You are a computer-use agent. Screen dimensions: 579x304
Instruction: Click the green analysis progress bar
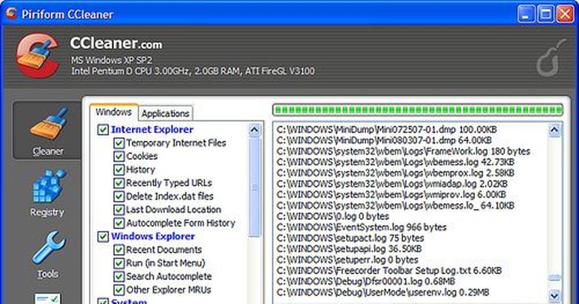417,110
